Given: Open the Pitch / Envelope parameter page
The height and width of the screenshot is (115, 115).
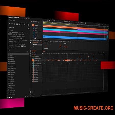Looking at the screenshot, I should tap(55, 41).
